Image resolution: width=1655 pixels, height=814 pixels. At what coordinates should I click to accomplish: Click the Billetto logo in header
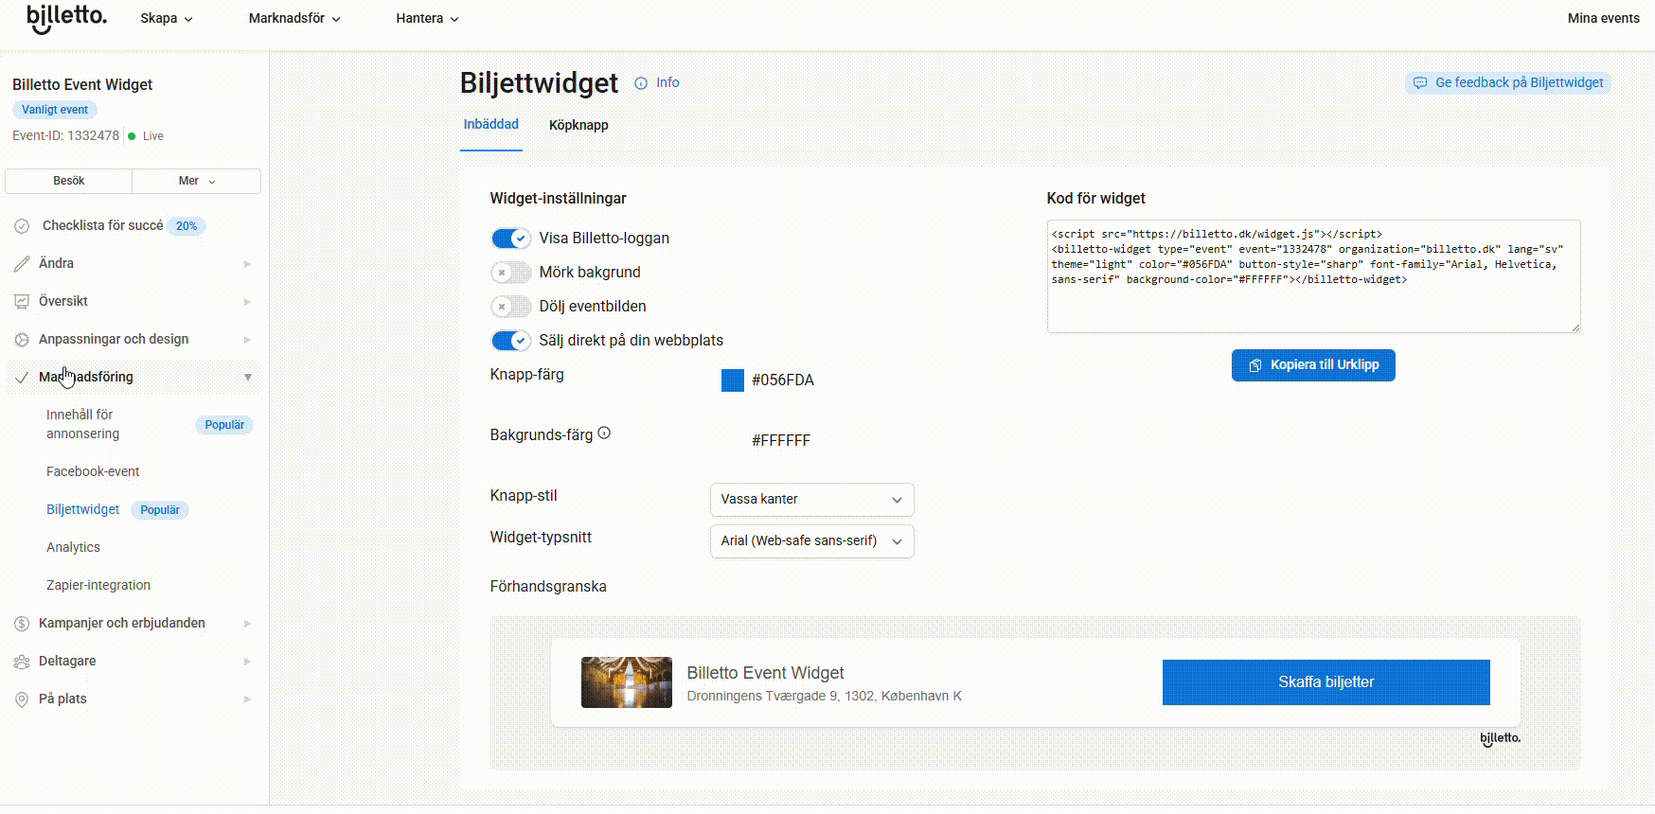(66, 18)
